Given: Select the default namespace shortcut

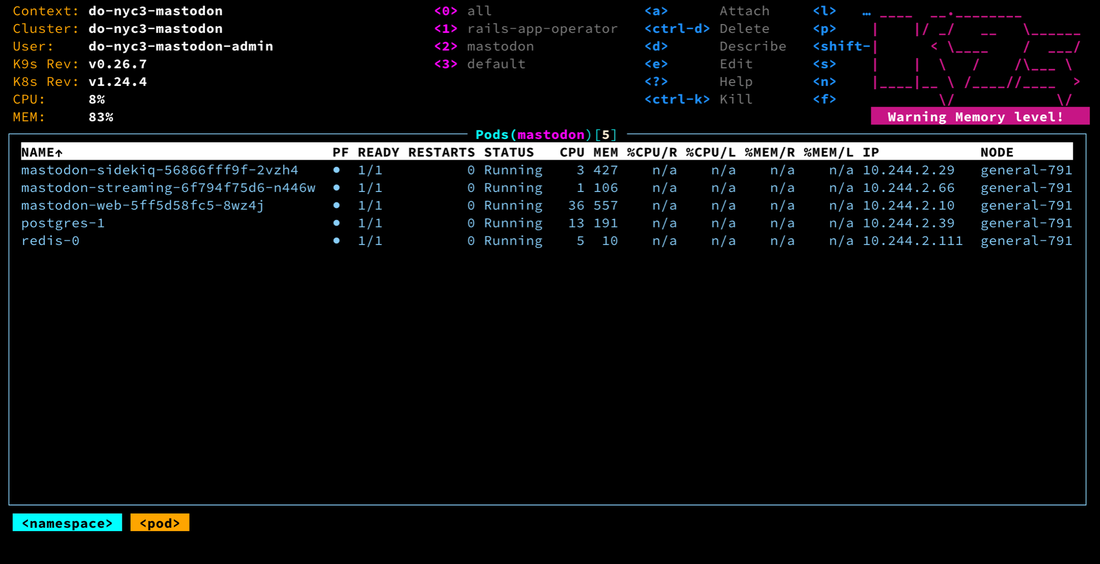Looking at the screenshot, I should 496,64.
